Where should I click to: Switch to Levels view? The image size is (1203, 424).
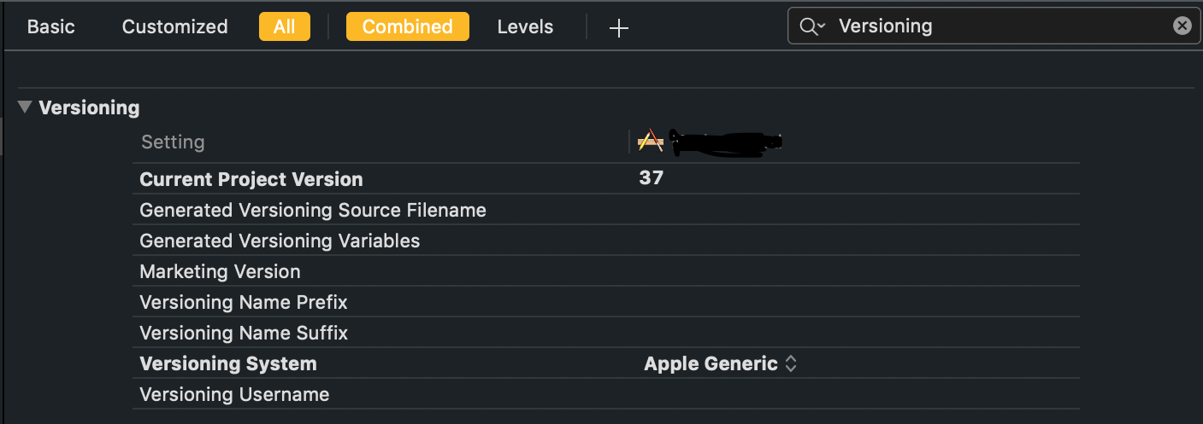pos(525,26)
